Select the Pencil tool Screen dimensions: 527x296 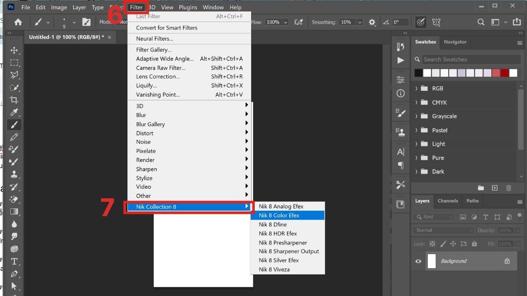[14, 137]
